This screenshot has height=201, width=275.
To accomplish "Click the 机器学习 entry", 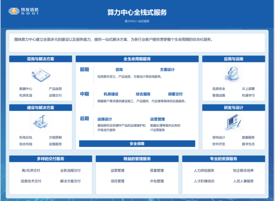I will click(x=248, y=95).
